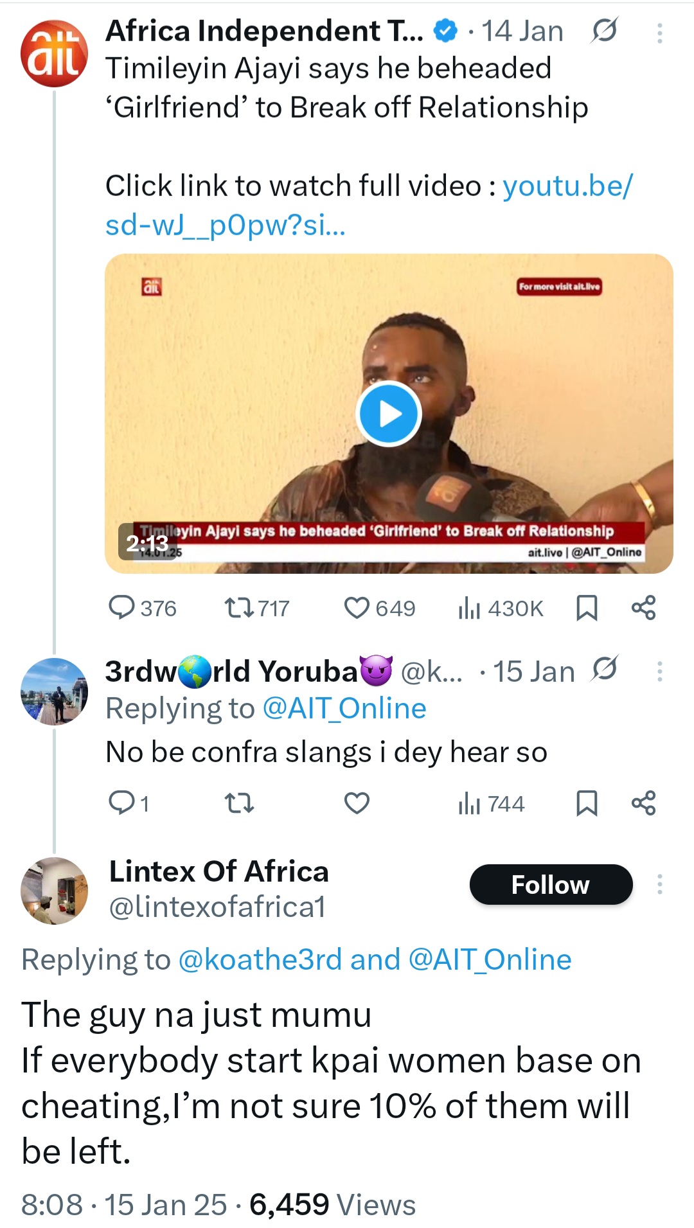
Task: Repost 3rdworld Yoruba's reply
Action: tap(239, 803)
